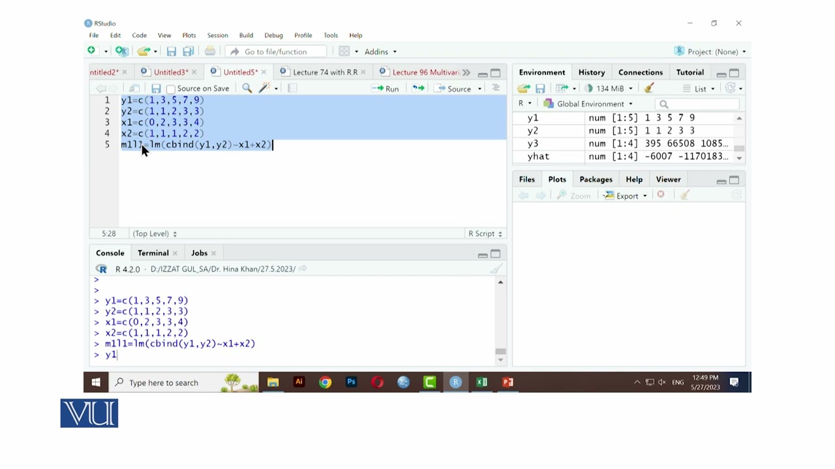Close the Untitled5 tab
835x469 pixels.
pyautogui.click(x=264, y=72)
